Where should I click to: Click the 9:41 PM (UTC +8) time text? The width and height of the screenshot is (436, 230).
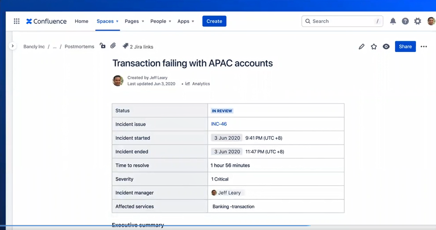(x=264, y=138)
